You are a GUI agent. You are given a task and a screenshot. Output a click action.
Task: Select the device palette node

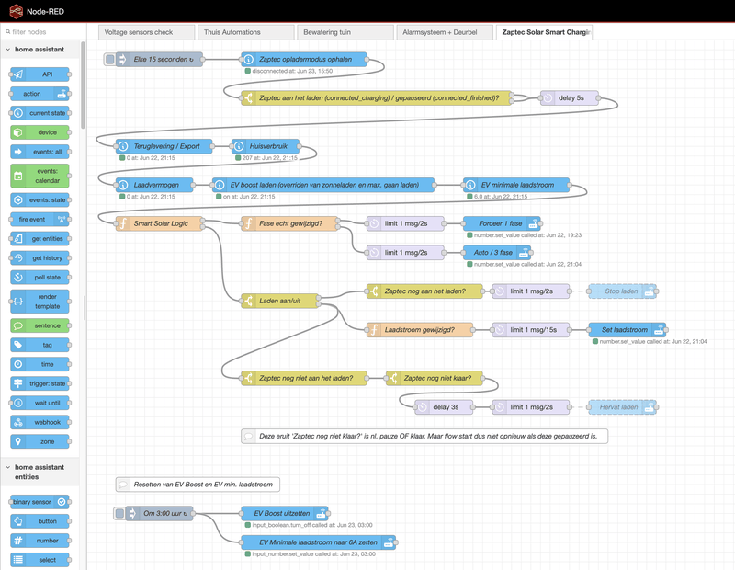pyautogui.click(x=40, y=132)
